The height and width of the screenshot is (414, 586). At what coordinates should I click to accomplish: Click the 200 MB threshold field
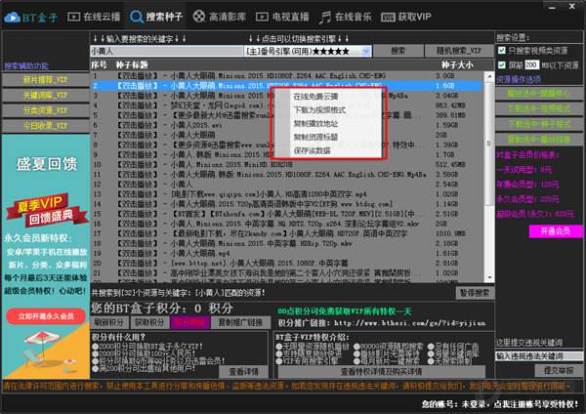click(x=532, y=65)
